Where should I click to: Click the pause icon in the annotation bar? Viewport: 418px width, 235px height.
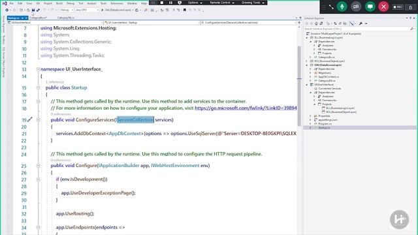[x=170, y=3]
